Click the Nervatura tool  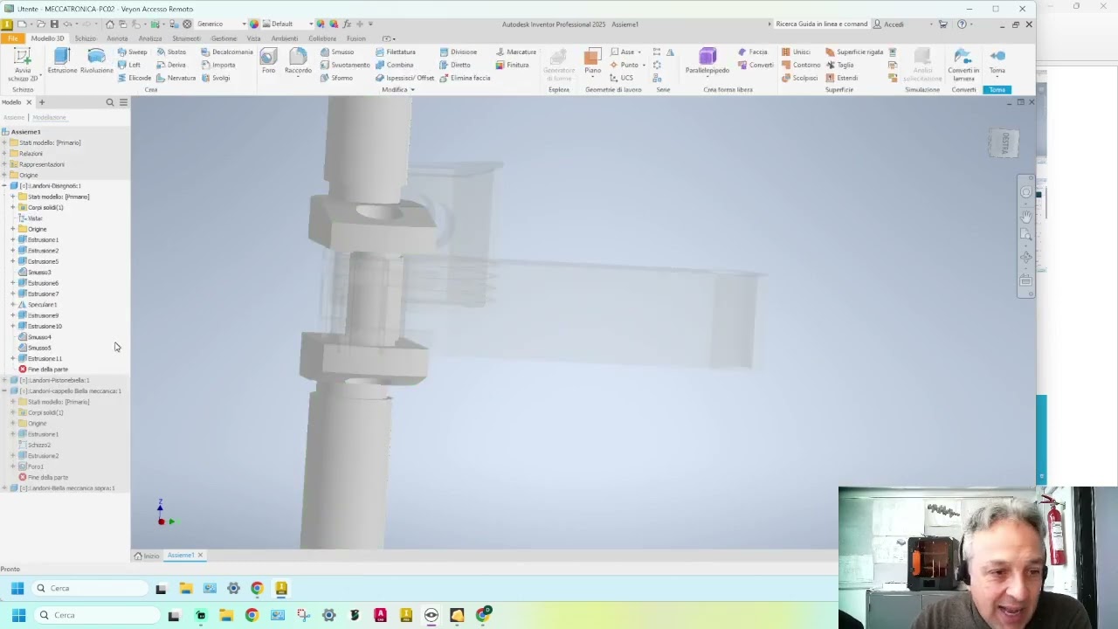click(176, 78)
